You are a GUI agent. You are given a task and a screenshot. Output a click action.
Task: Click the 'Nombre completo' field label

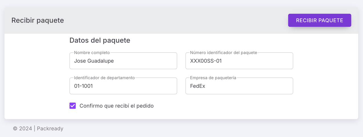click(92, 53)
